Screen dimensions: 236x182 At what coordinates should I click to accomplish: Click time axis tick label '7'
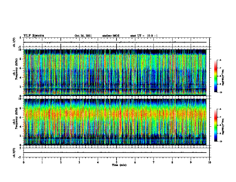(154, 162)
